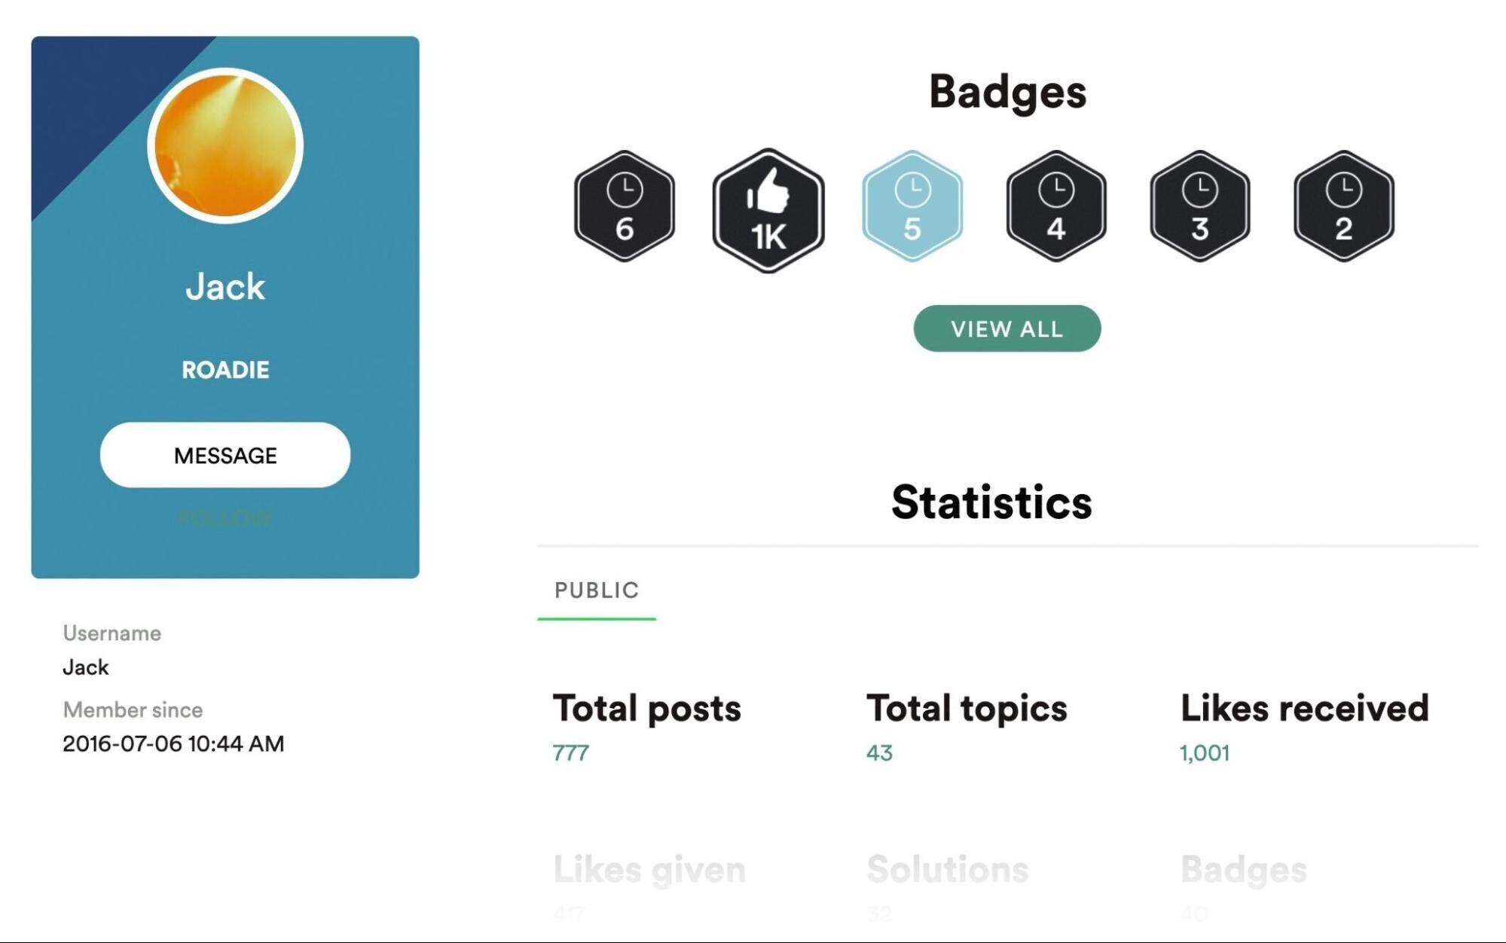Open Jack's round orange profile avatar
Screen dimensions: 1506x943
(x=225, y=146)
